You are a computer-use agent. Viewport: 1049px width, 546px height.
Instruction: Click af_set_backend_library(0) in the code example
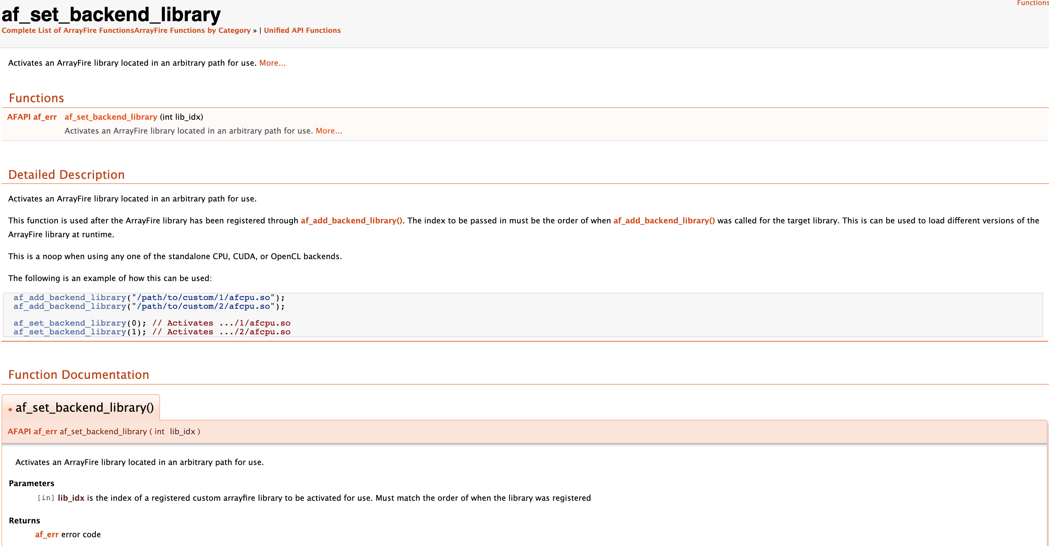click(70, 323)
